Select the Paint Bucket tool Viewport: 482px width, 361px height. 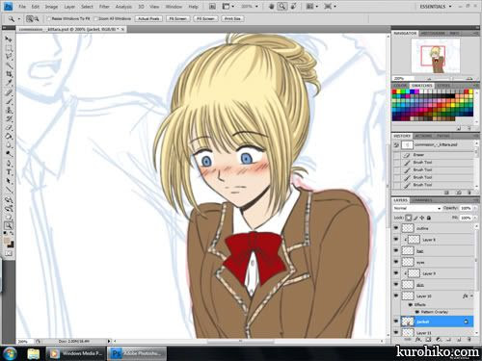coord(9,137)
